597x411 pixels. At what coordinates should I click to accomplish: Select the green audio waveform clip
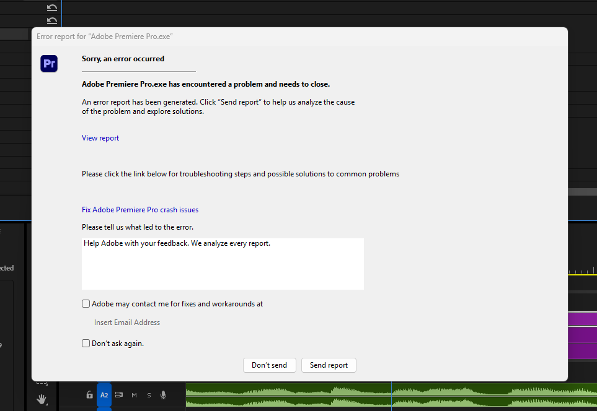point(391,396)
